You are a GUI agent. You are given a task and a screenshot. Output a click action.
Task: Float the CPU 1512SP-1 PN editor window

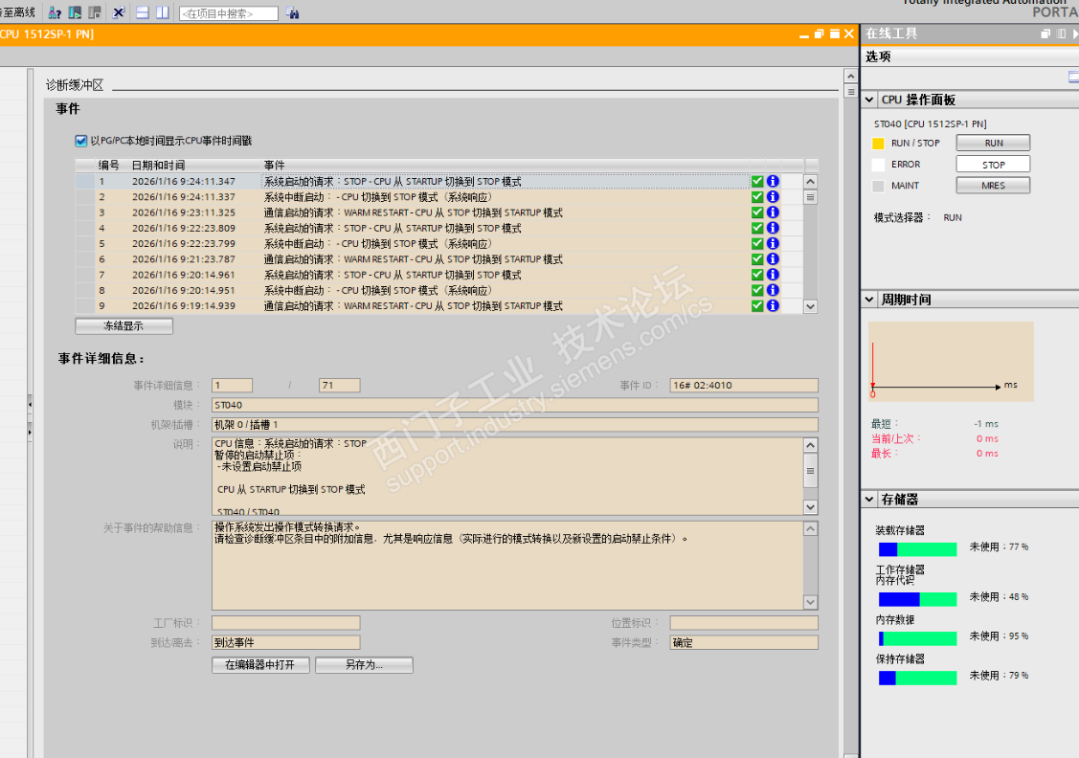819,33
